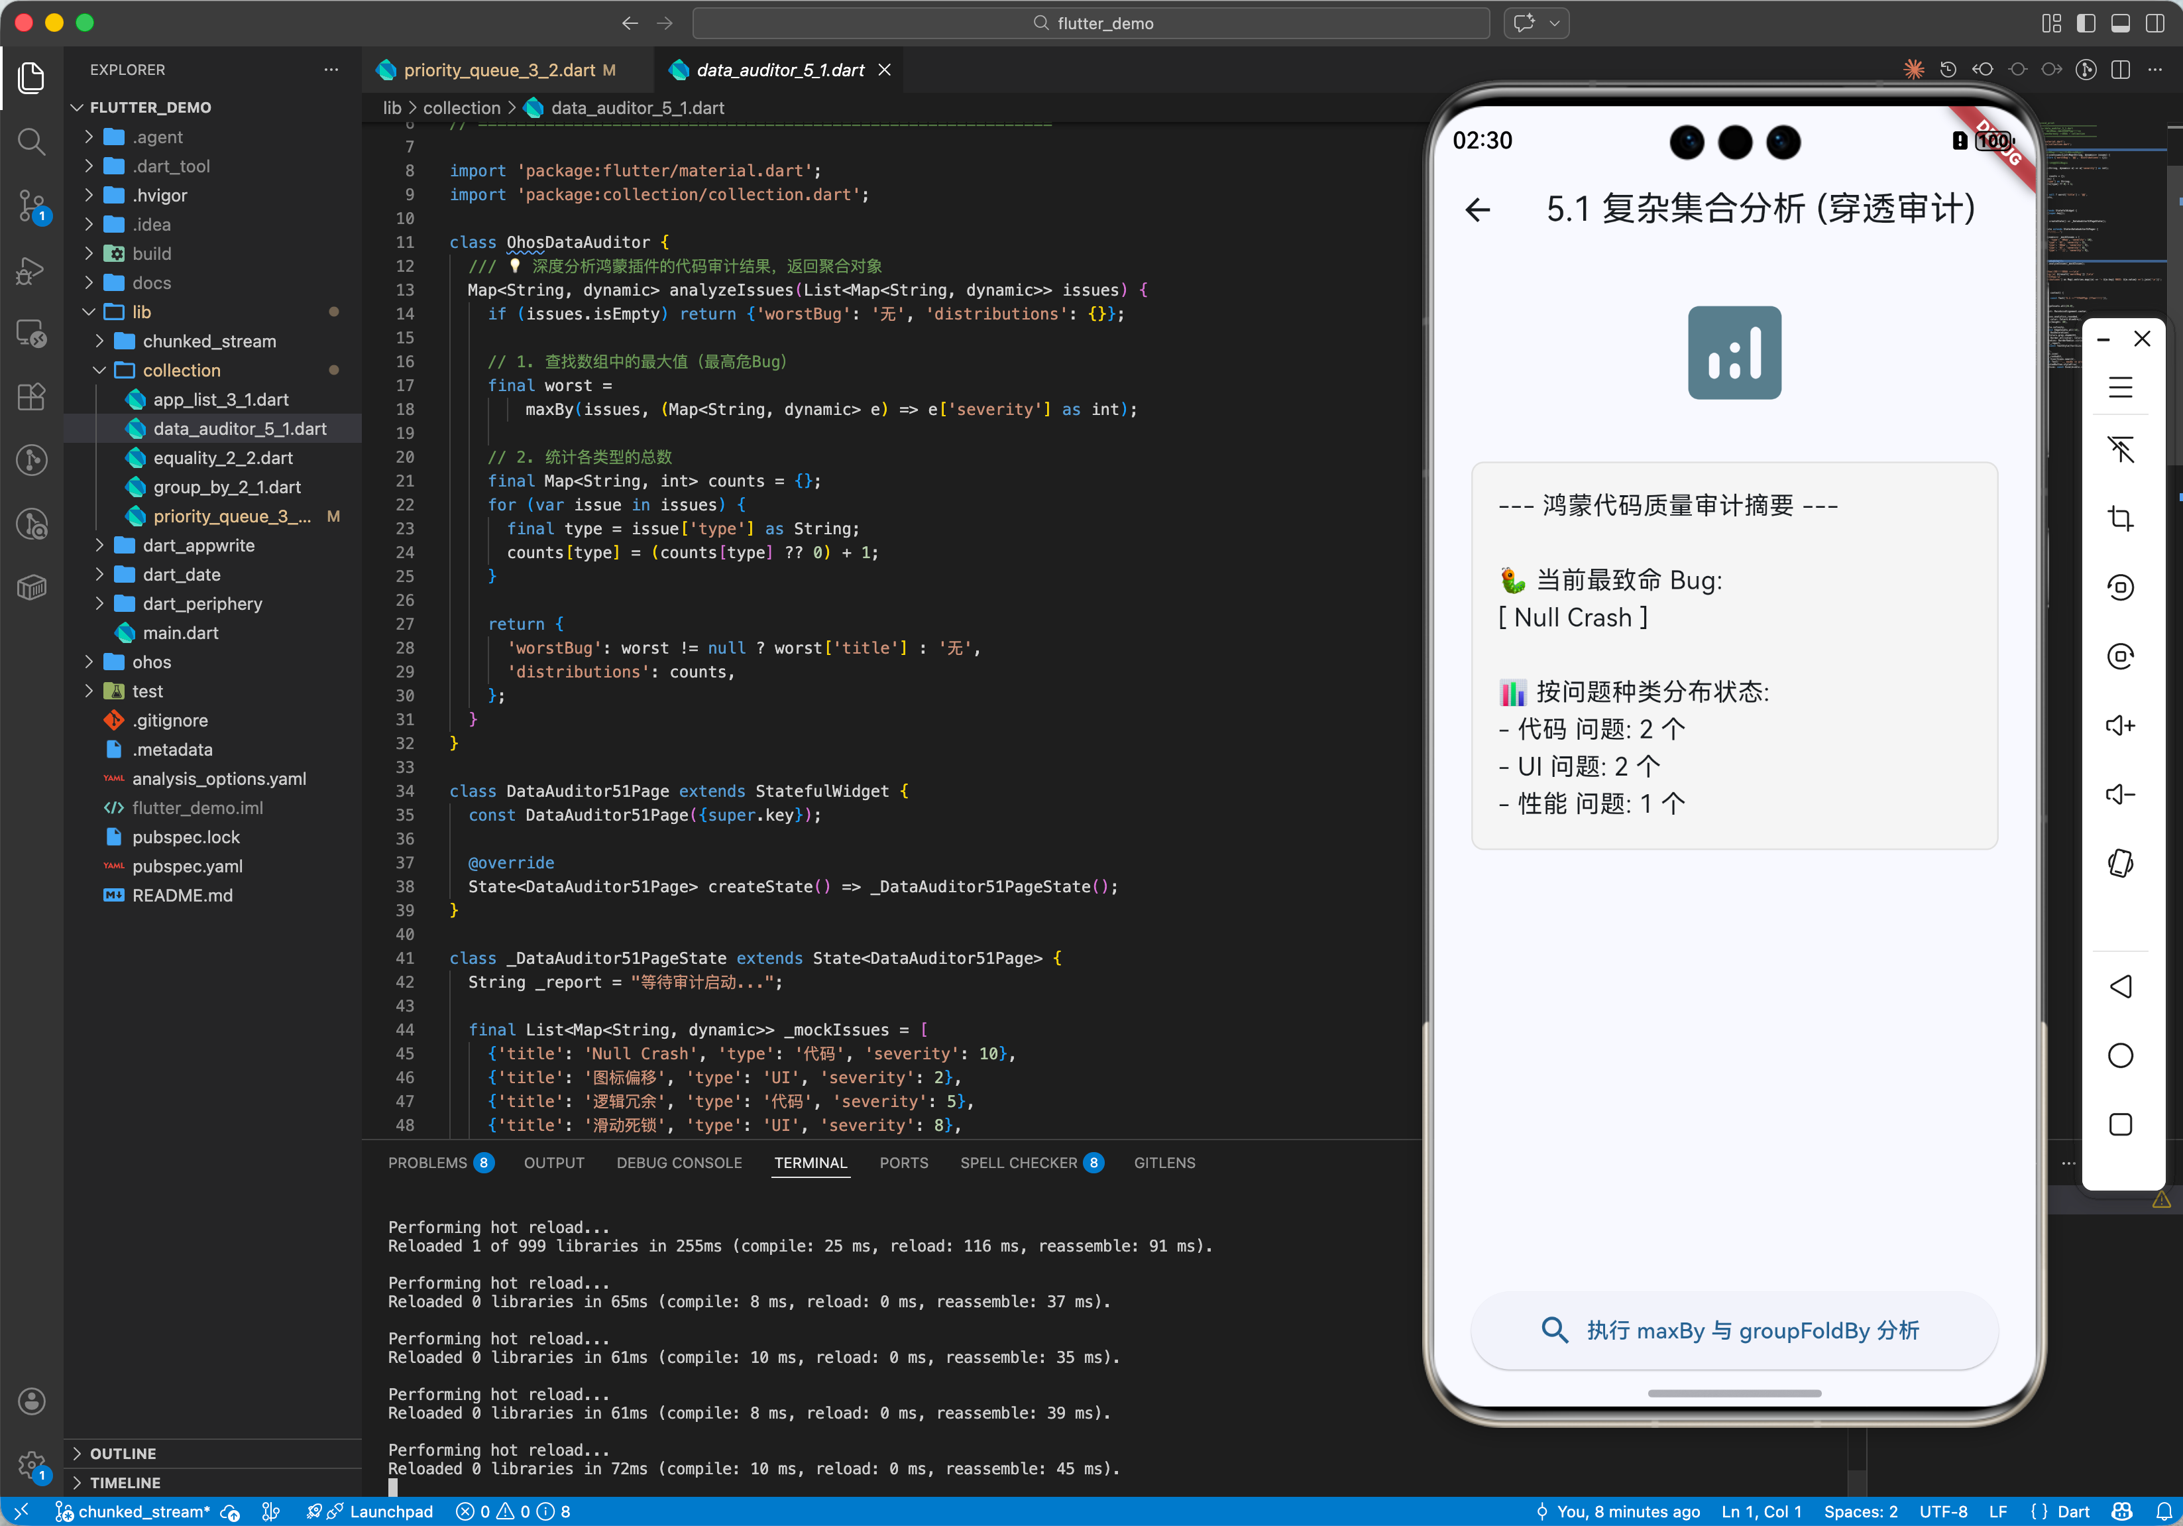Open GitHub Copilot from the status bar

coord(2122,1511)
